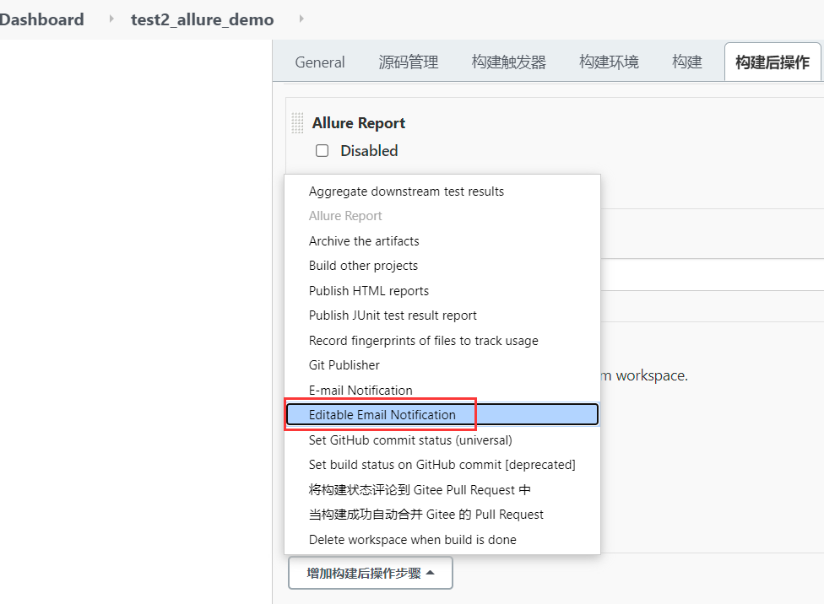Open breadcrumb arrow after test2_allure_demo

click(301, 19)
